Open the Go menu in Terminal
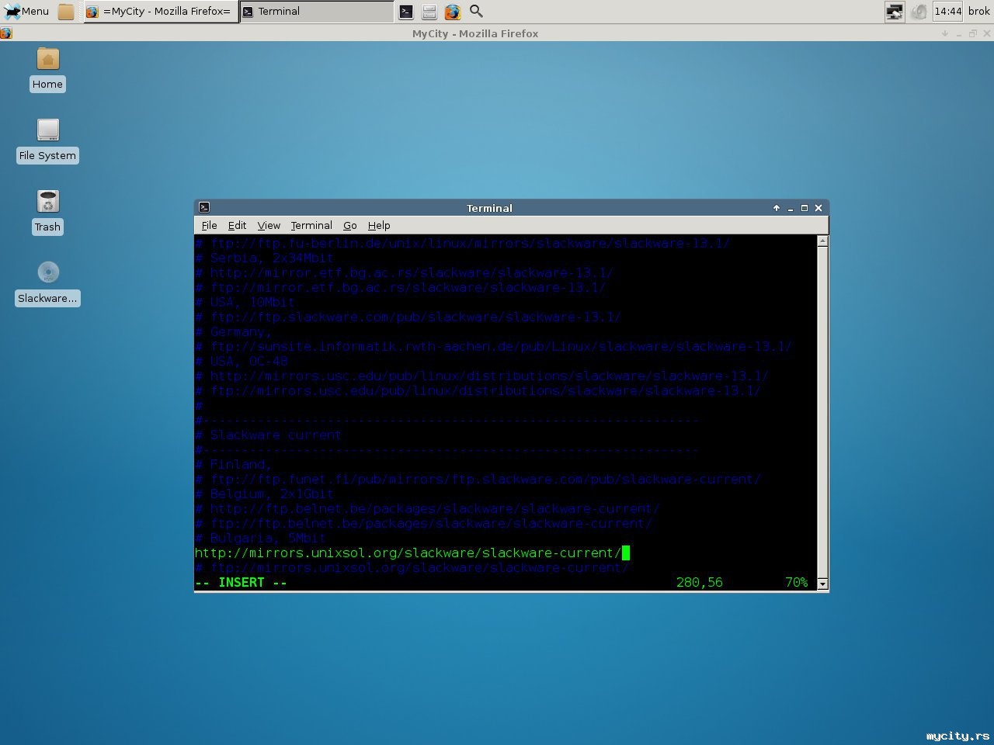This screenshot has width=994, height=745. [x=350, y=225]
